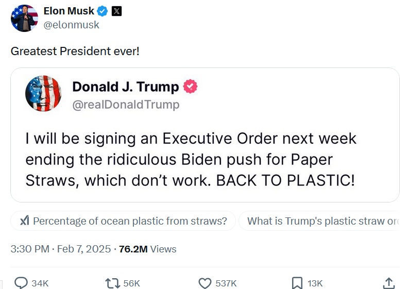Click the 537K likes count
The image size is (408, 289).
click(x=226, y=283)
